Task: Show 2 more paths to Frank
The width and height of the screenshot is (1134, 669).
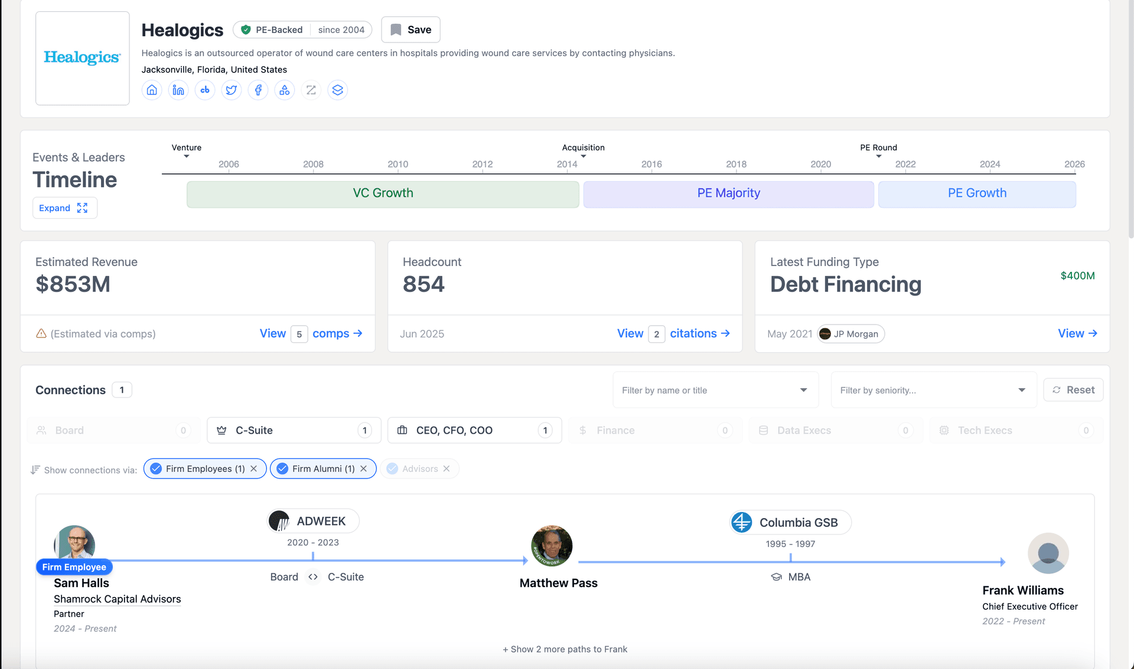Action: (x=565, y=649)
